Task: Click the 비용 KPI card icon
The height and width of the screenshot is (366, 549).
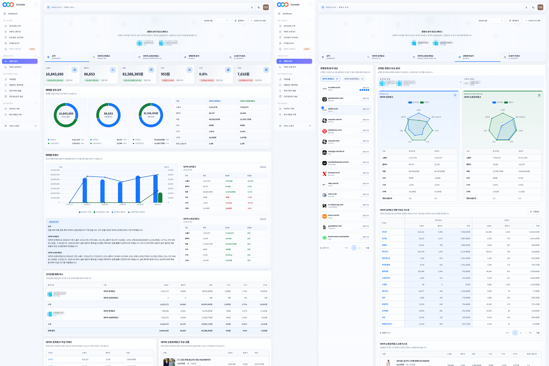Action: tap(151, 70)
